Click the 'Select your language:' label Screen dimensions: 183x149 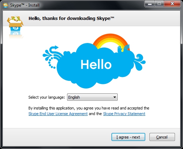pos(46,97)
